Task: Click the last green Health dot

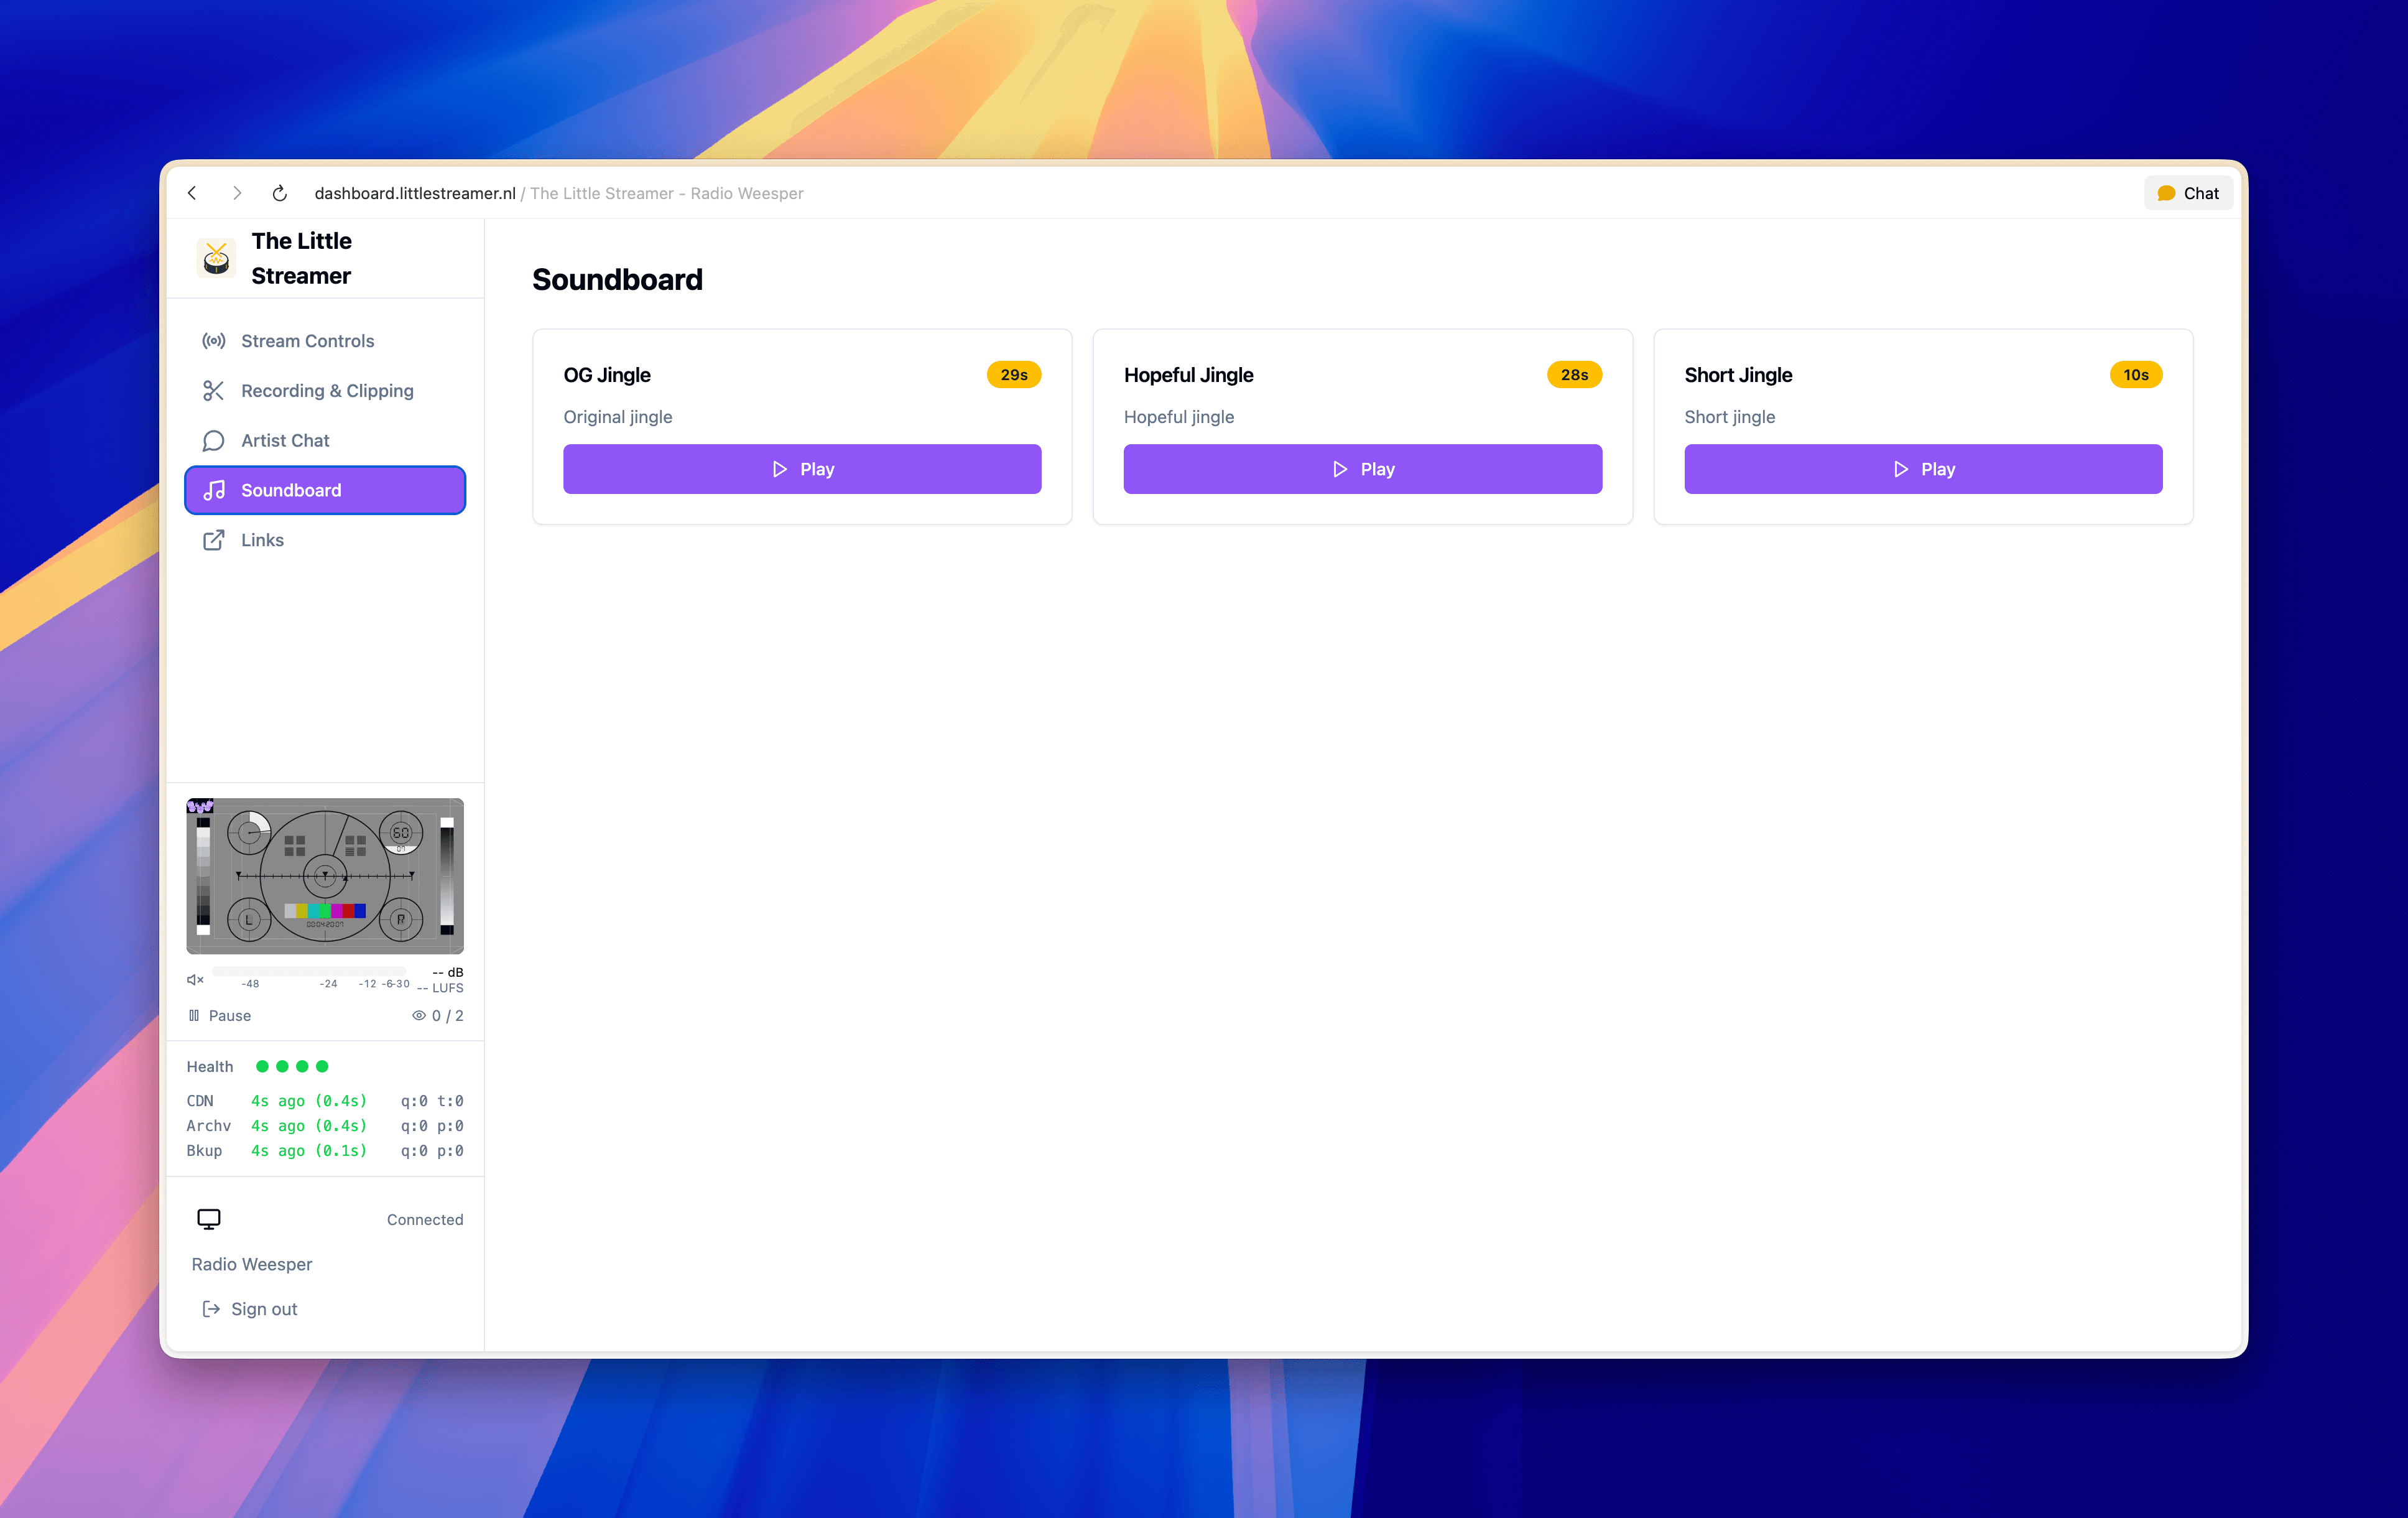Action: [x=322, y=1067]
